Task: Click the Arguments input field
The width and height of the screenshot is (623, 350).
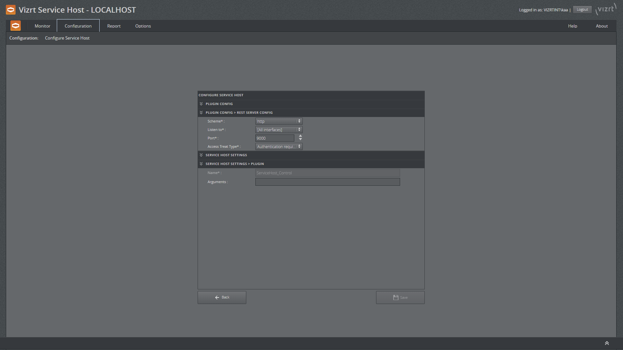Action: (x=327, y=181)
